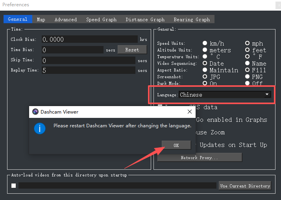The image size is (281, 200).
Task: Open the Language dropdown showing Chinese
Action: [x=225, y=95]
